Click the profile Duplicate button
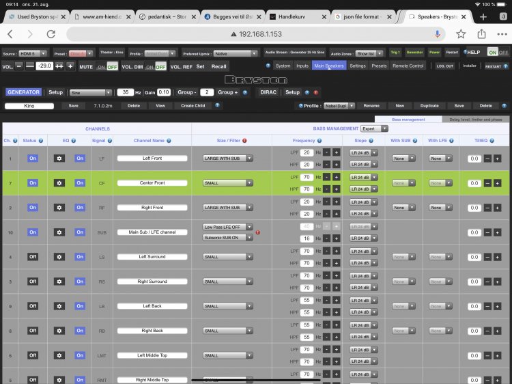Viewport: 512px width, 384px height. tap(429, 106)
